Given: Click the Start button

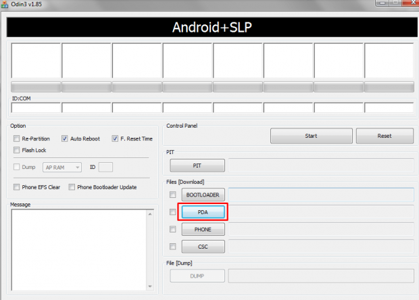Looking at the screenshot, I should pyautogui.click(x=312, y=136).
